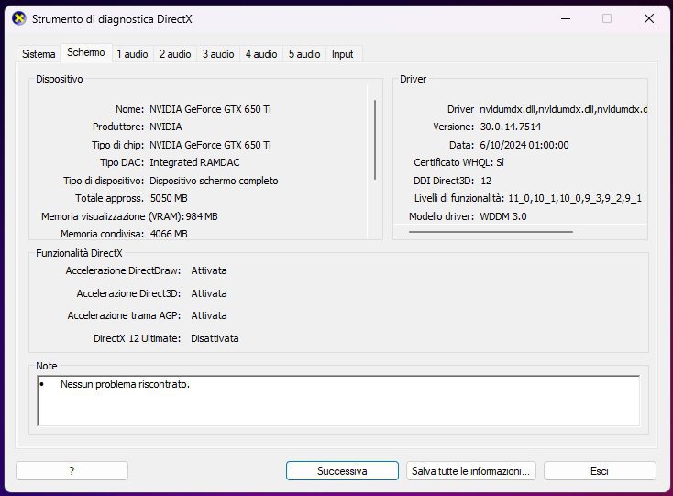
Task: Open the 3 audio tab
Action: pyautogui.click(x=218, y=54)
